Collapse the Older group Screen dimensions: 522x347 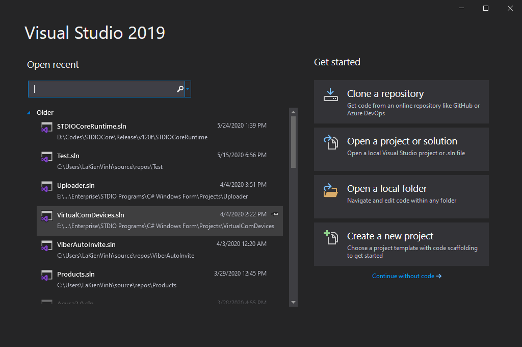[x=29, y=113]
